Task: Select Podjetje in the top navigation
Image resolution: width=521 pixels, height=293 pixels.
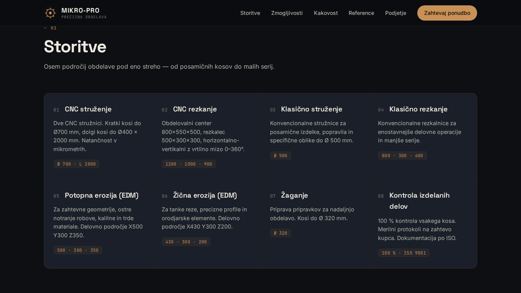Action: (x=396, y=13)
